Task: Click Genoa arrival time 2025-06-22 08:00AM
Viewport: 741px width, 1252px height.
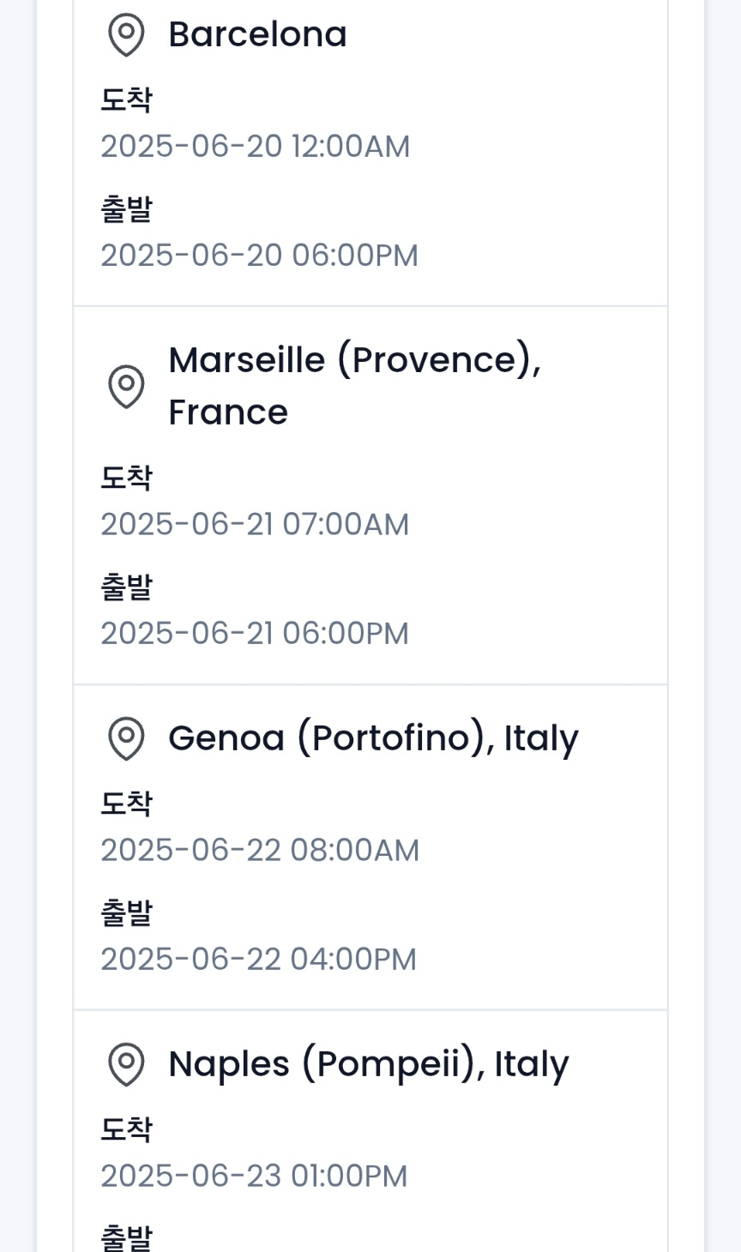Action: click(260, 851)
